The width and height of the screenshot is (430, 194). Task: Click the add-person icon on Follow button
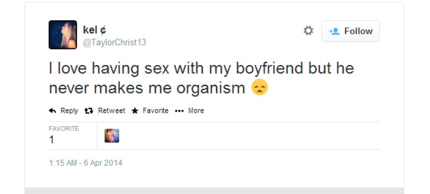click(x=334, y=32)
